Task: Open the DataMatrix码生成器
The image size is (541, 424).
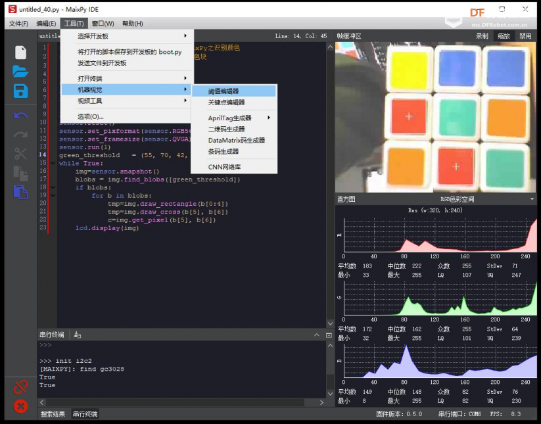Action: point(234,140)
